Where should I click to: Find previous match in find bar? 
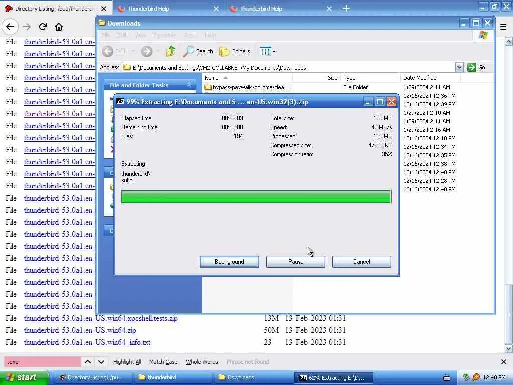point(88,362)
